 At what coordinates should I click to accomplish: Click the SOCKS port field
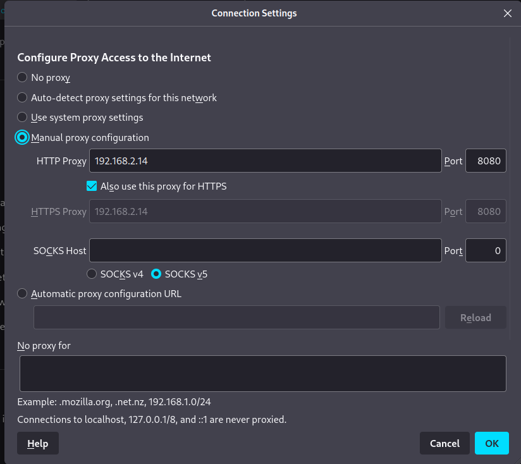click(x=486, y=250)
